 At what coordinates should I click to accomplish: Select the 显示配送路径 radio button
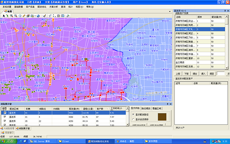click(x=133, y=114)
